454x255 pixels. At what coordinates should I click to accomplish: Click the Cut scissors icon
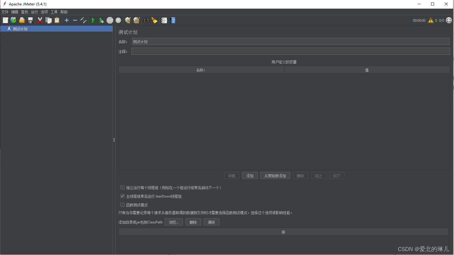coord(40,20)
